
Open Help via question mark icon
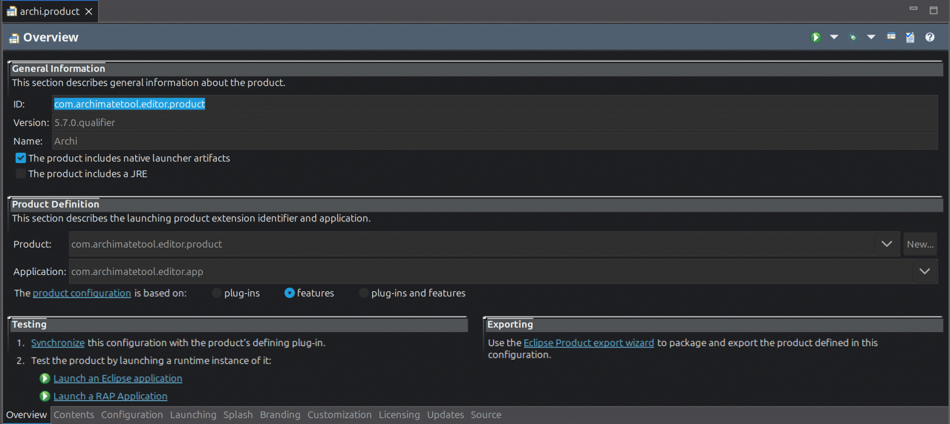[929, 38]
